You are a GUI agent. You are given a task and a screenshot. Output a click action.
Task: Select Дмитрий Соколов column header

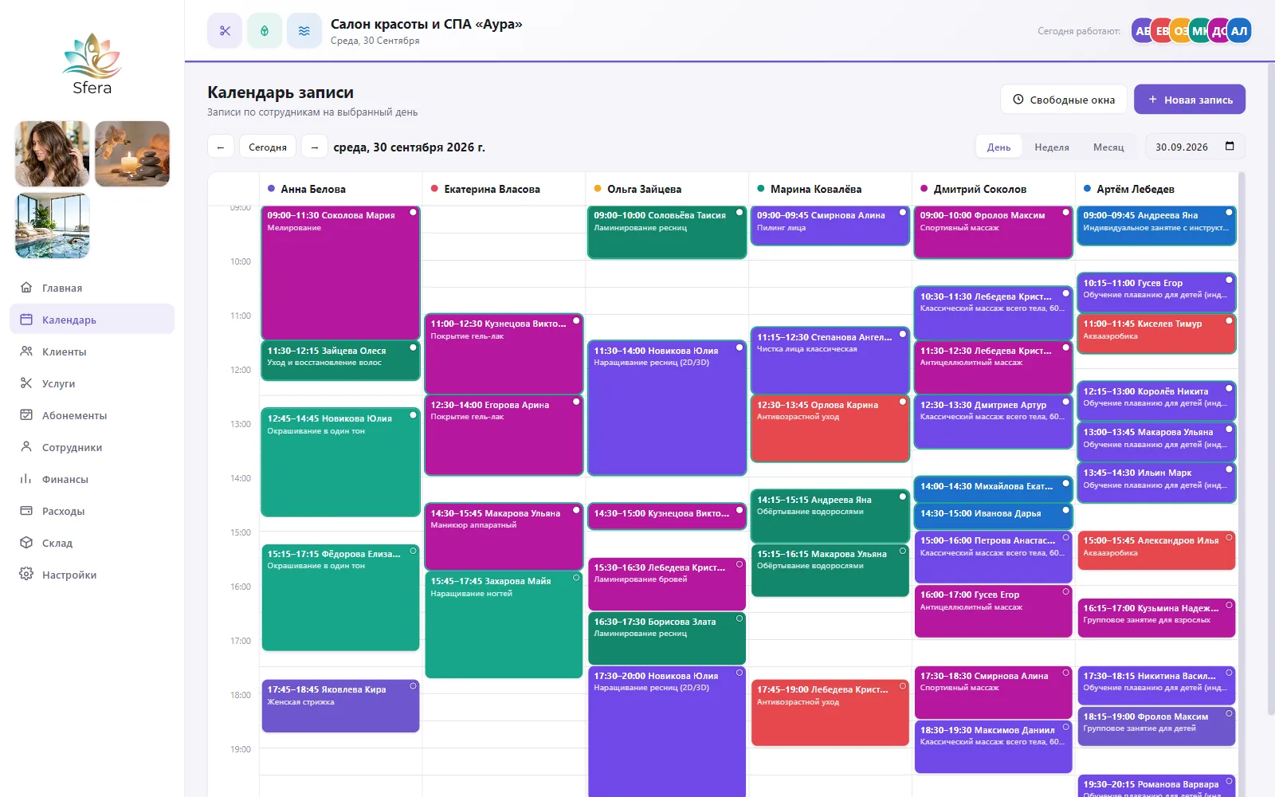point(994,189)
